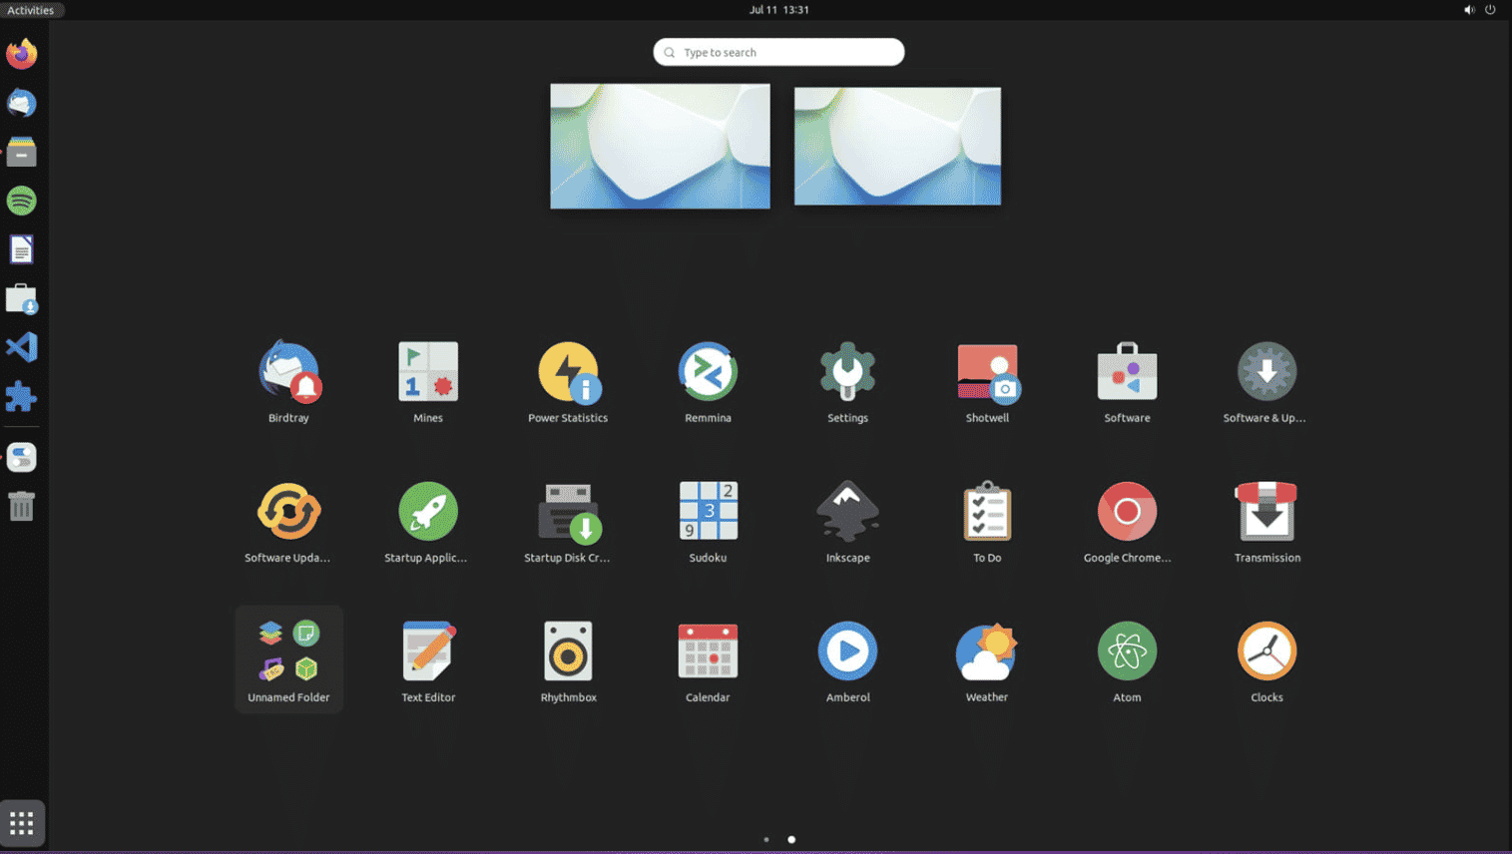Screen dimensions: 1512x854
Task: Open the Clocks app
Action: tap(1266, 662)
